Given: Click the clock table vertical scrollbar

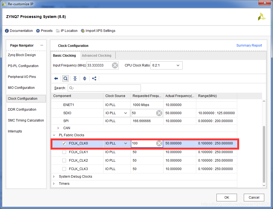Looking at the screenshot, I should click(x=264, y=155).
